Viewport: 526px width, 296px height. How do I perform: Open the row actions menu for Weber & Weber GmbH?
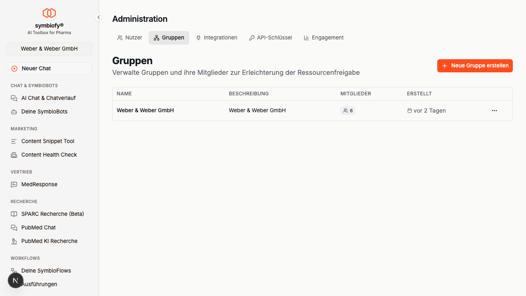[x=494, y=110]
